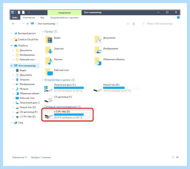Click the Локальный диск (C:) usage bar

[72, 88]
